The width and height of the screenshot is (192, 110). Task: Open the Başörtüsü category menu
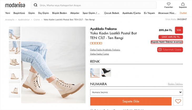[x=19, y=13]
